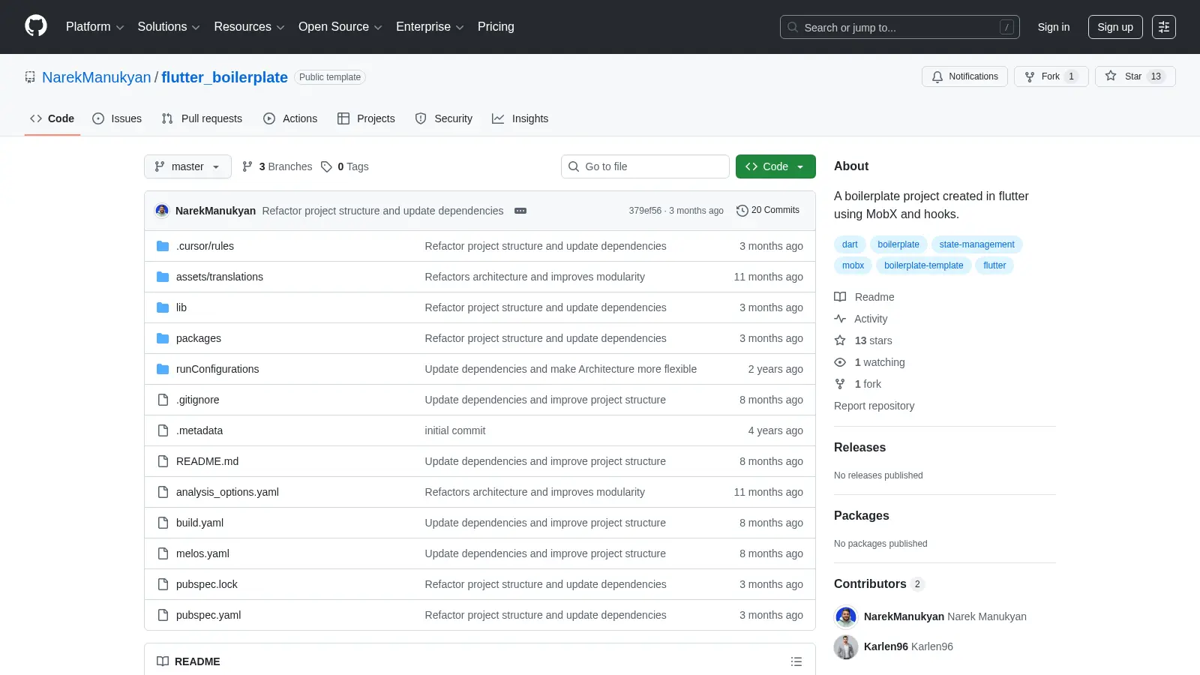Open the green Code dropdown button

pos(775,166)
